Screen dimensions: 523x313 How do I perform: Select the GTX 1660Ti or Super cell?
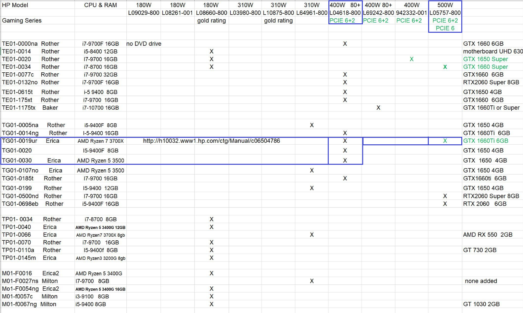click(x=491, y=108)
